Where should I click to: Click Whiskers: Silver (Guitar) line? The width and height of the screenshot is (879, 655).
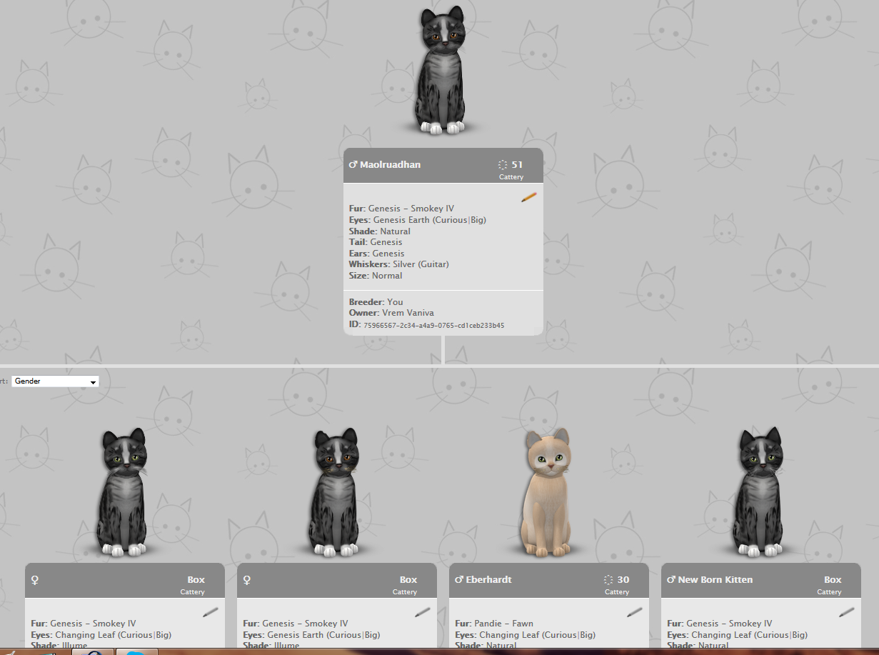click(x=398, y=264)
